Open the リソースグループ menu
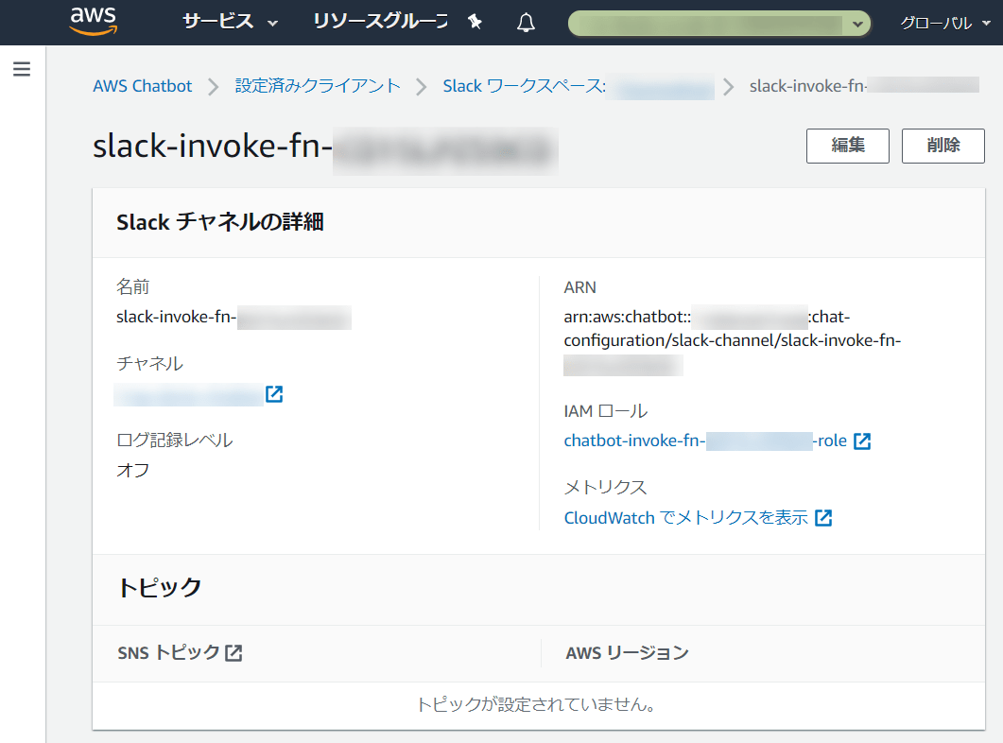This screenshot has width=1003, height=743. (380, 22)
